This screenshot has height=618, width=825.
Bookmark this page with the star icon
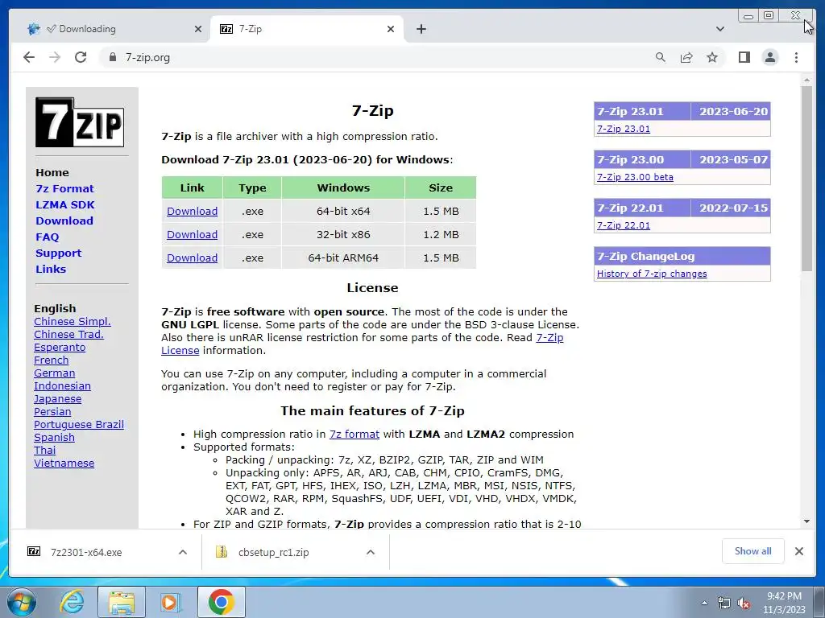[712, 57]
